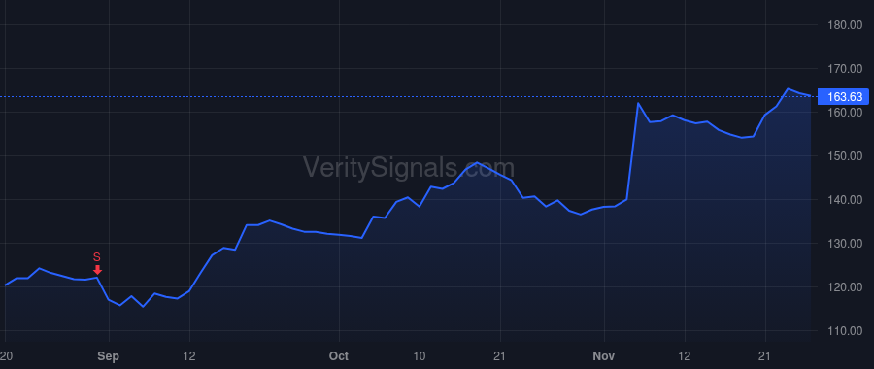This screenshot has width=874, height=369.
Task: Click the Nov date label on time axis
Action: click(604, 356)
